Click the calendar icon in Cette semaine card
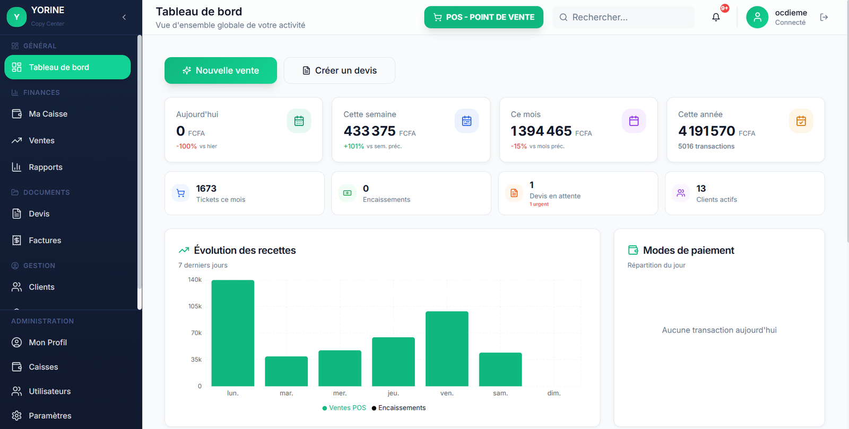This screenshot has height=429, width=849. [466, 121]
